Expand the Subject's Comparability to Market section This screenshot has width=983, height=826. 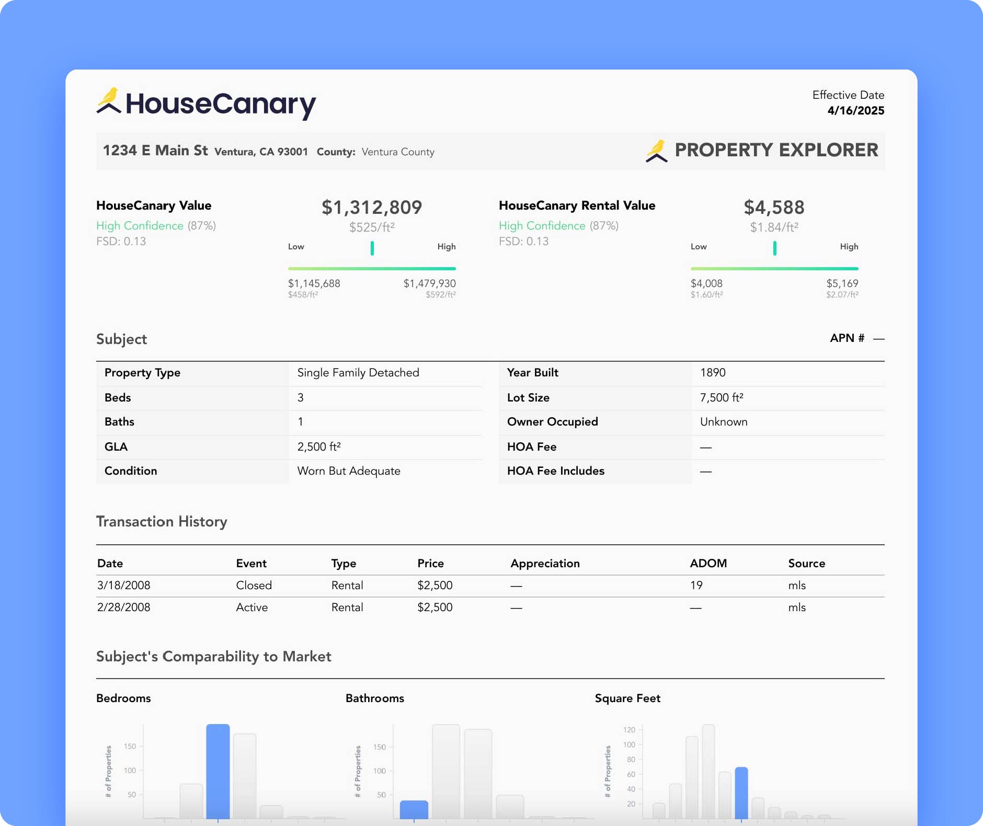click(x=213, y=657)
